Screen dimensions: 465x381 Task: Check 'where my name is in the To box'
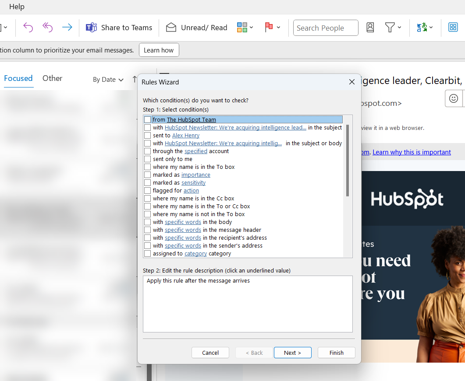(147, 167)
